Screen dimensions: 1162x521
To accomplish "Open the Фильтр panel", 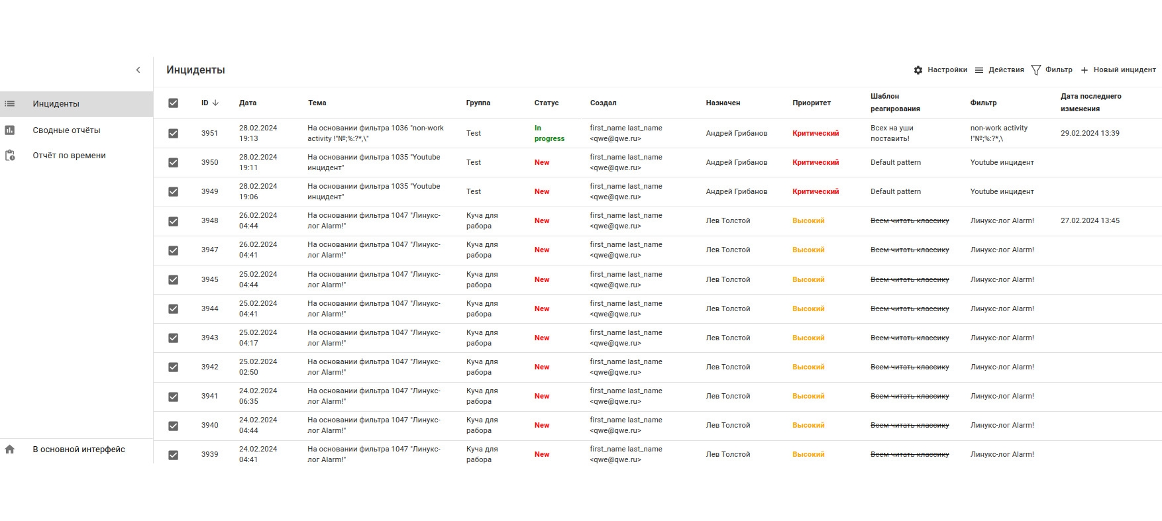I will (x=1052, y=70).
